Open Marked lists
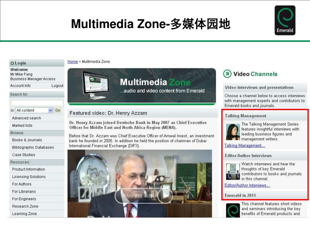The image size is (310, 233). 22,125
